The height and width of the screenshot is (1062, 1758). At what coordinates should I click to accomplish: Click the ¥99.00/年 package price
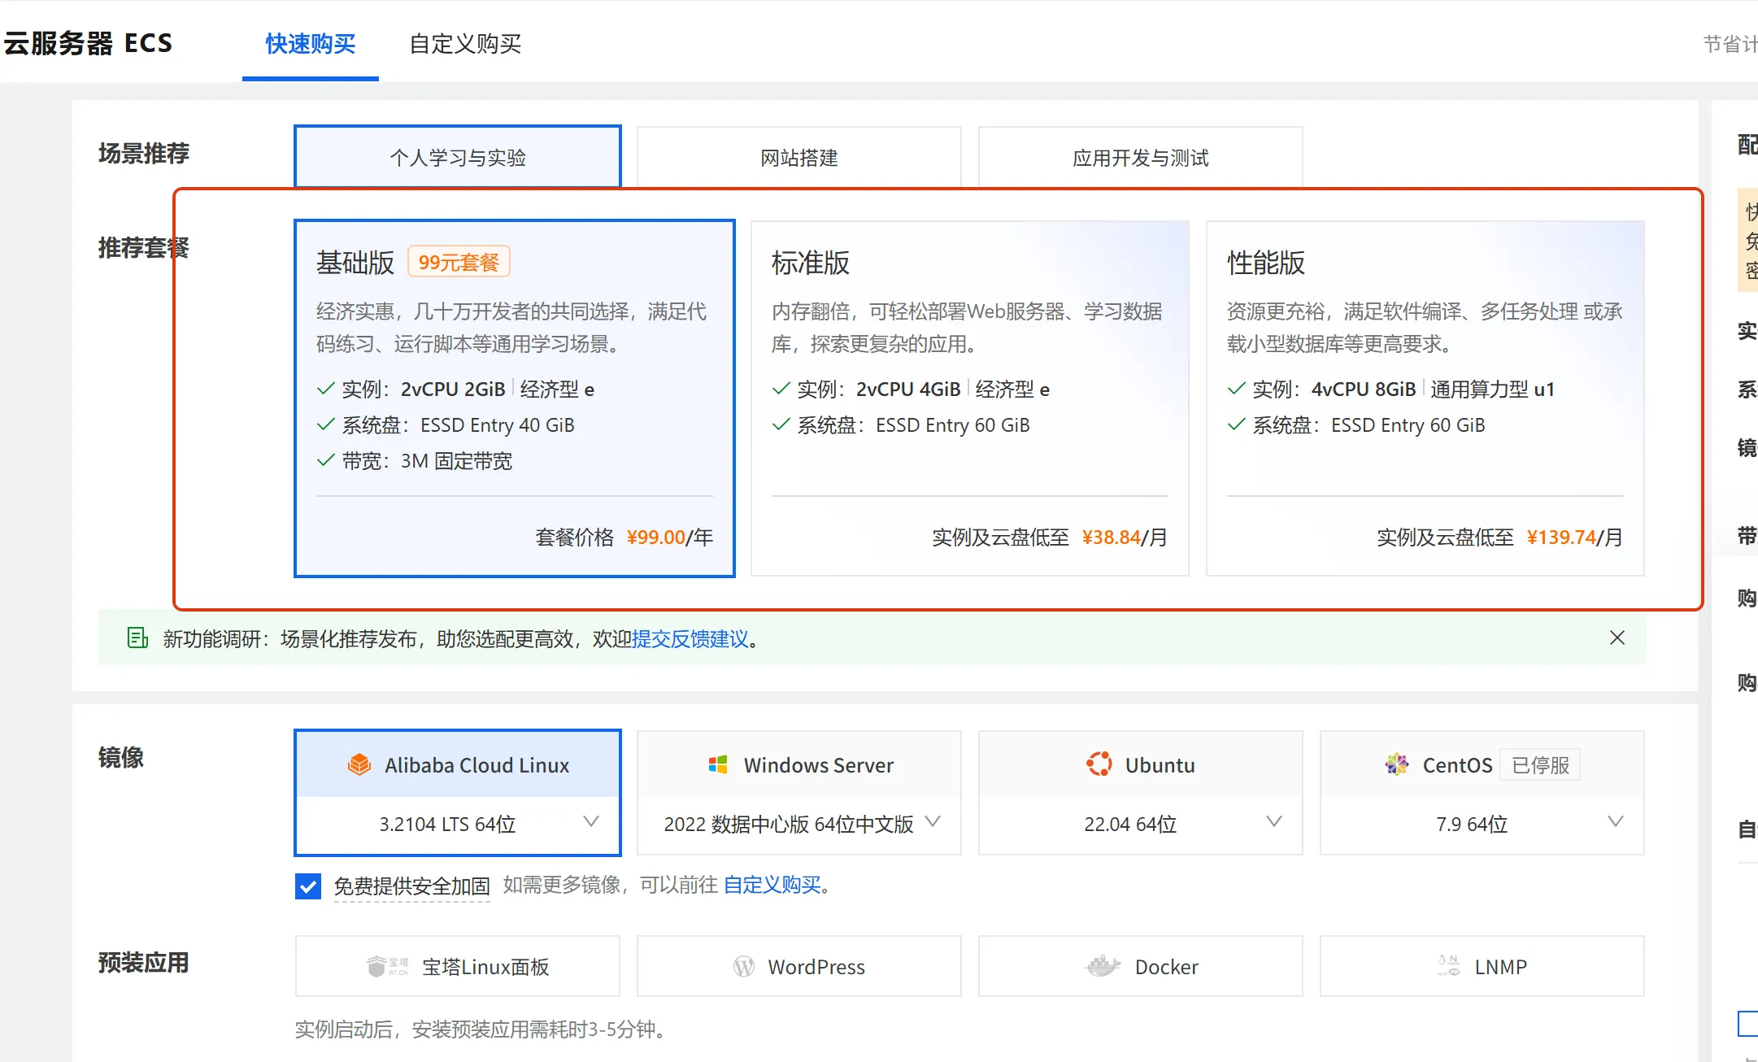[x=669, y=537]
